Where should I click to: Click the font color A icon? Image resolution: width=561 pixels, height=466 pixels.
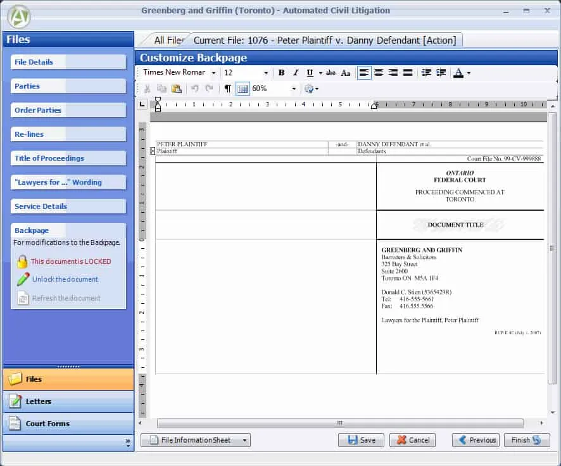458,73
